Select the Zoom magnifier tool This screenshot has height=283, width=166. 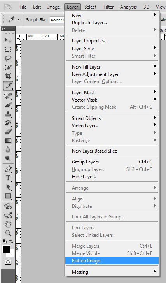(x=8, y=233)
